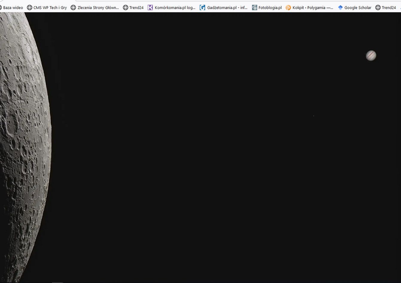Open the Google Scholar bookmark
401x283 pixels.
(355, 7)
